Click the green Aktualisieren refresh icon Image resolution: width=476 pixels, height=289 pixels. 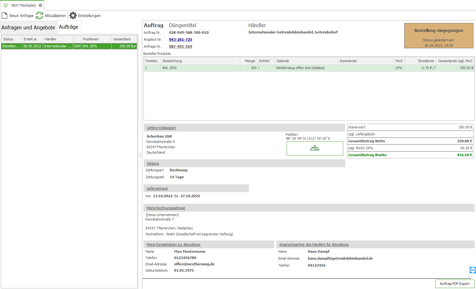(x=40, y=15)
